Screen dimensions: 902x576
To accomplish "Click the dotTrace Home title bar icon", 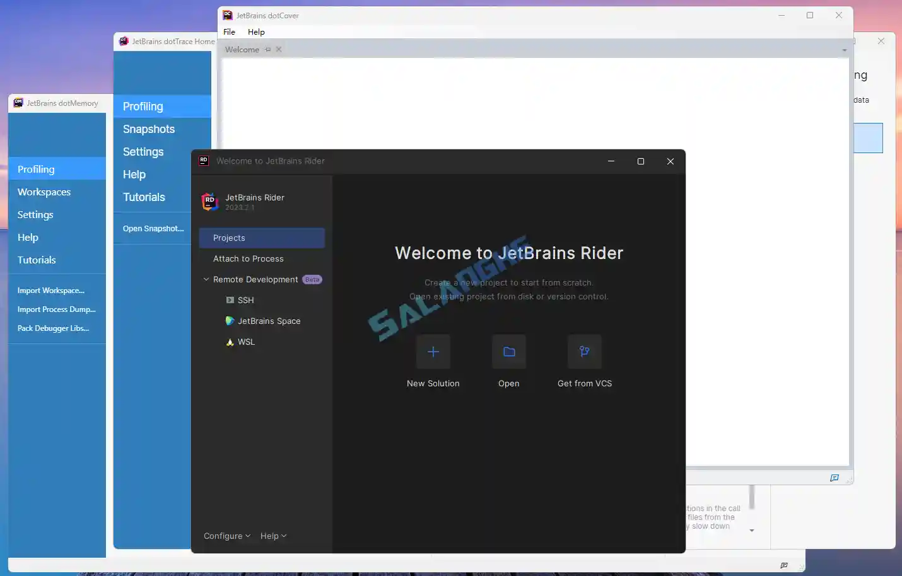I will pos(124,41).
